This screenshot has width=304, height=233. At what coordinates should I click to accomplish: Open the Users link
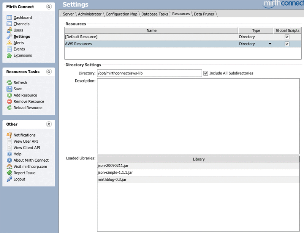point(18,30)
